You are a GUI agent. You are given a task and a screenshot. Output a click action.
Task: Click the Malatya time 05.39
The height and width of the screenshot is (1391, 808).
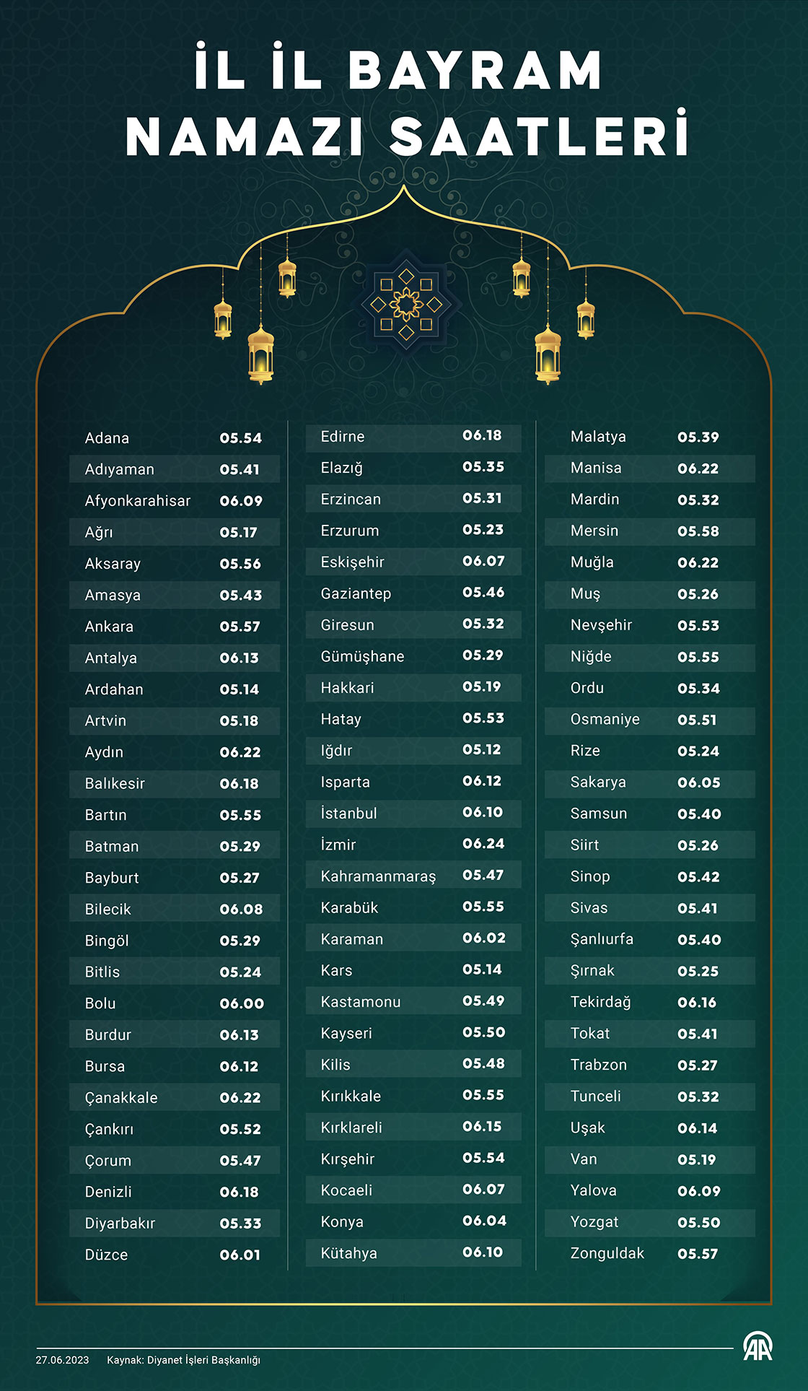698,437
